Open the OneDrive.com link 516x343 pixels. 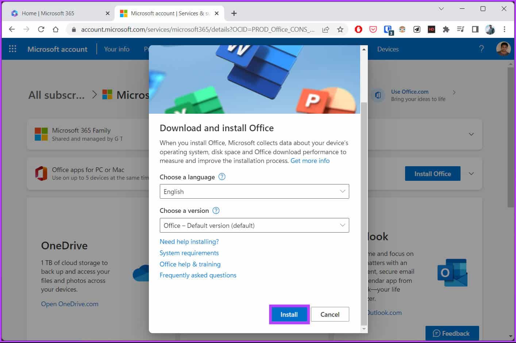pos(70,304)
